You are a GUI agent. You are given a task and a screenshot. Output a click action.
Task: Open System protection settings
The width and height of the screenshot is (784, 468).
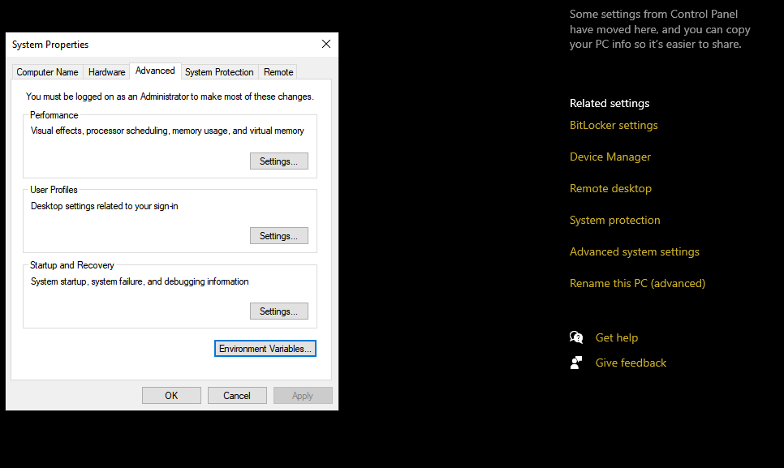614,220
